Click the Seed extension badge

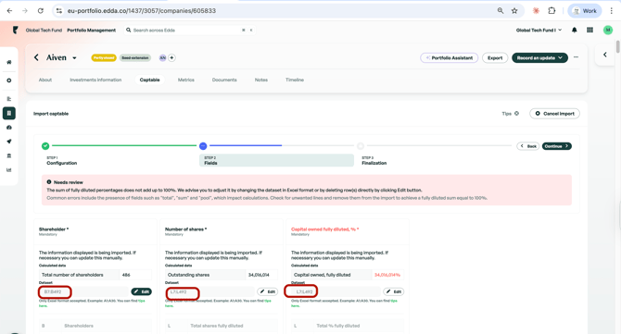[x=135, y=57]
